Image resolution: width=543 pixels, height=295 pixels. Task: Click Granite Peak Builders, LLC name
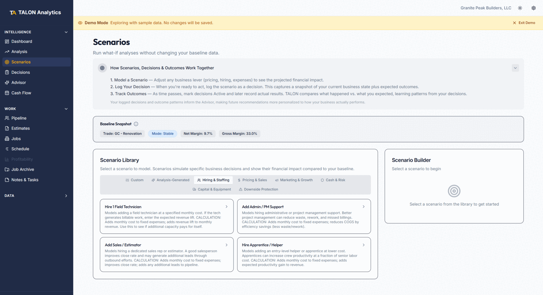coord(486,8)
